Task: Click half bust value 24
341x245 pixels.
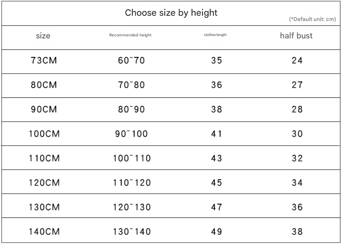Action: click(x=297, y=60)
